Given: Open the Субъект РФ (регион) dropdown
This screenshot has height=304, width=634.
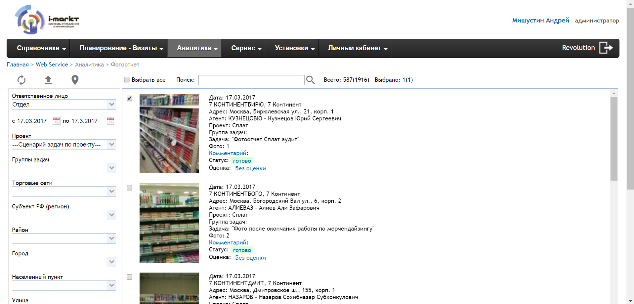Looking at the screenshot, I should 64,215.
